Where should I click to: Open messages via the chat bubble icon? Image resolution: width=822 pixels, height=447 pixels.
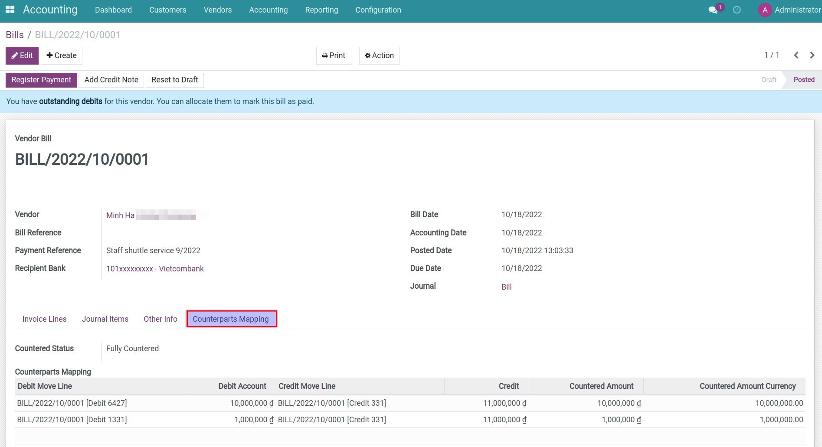click(x=713, y=9)
